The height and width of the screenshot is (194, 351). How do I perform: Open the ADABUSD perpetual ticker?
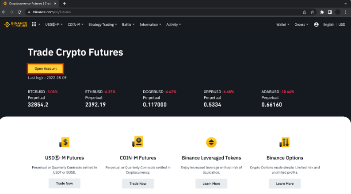[278, 98]
